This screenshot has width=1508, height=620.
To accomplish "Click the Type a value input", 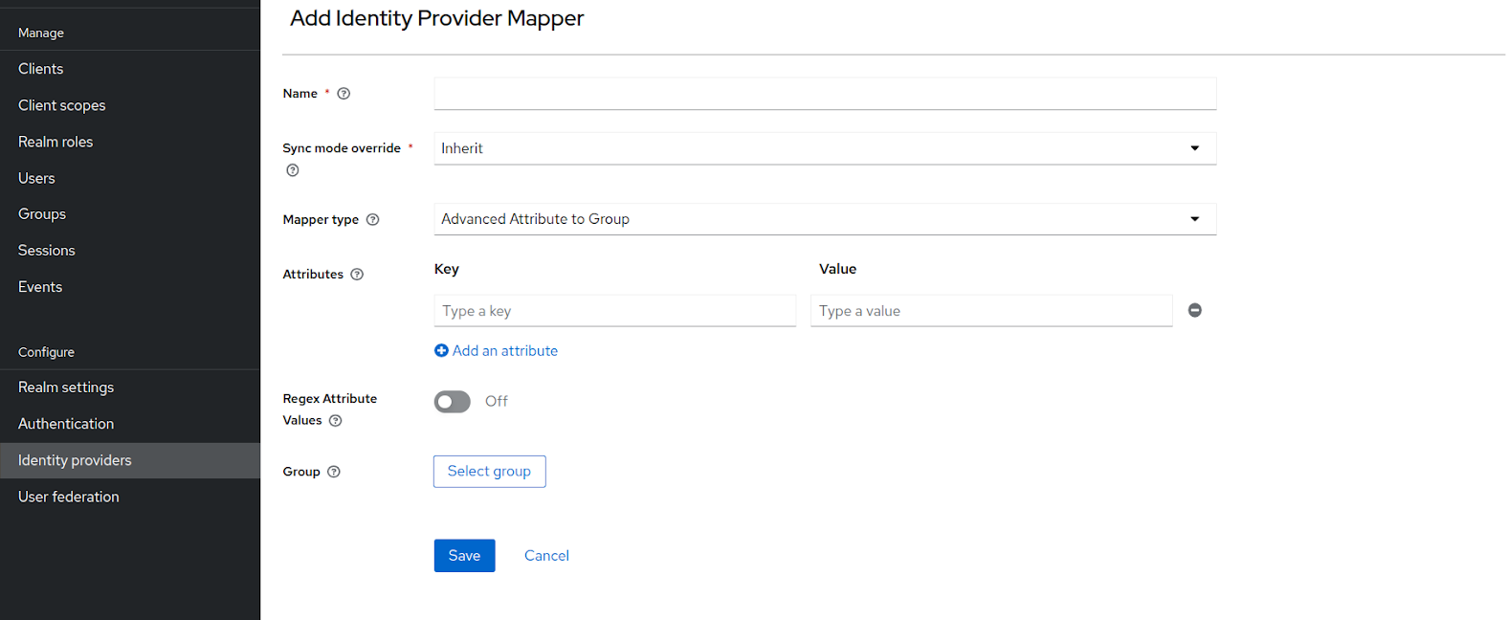I will click(990, 311).
